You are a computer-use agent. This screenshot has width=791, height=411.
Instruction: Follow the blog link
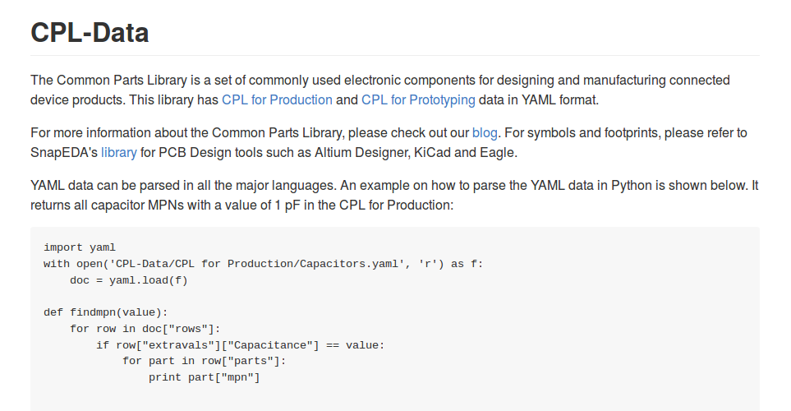click(485, 132)
